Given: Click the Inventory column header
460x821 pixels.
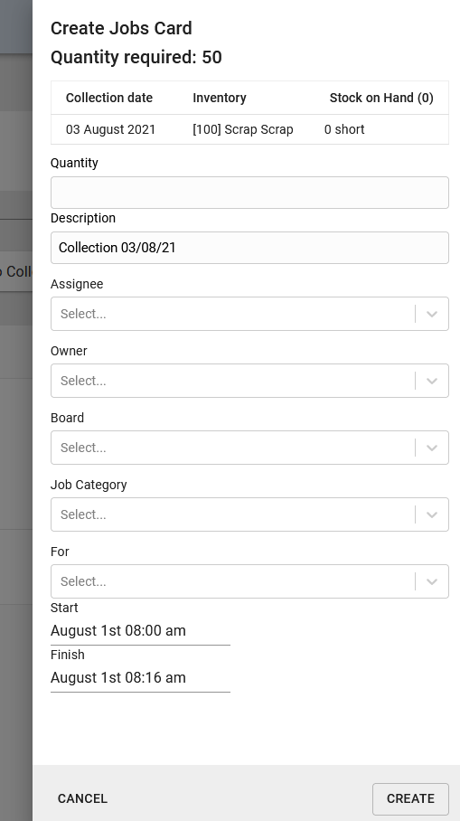Looking at the screenshot, I should click(x=220, y=98).
